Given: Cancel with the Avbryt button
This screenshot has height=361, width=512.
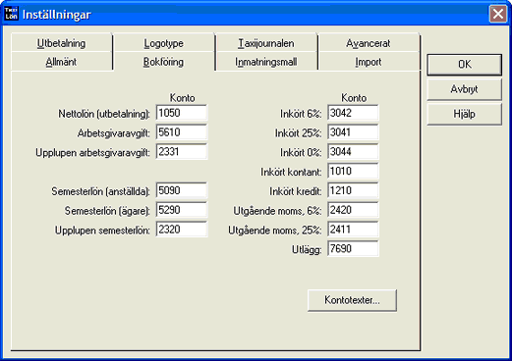Looking at the screenshot, I should [x=464, y=89].
